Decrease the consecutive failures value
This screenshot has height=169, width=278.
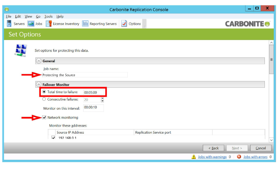[102, 101]
